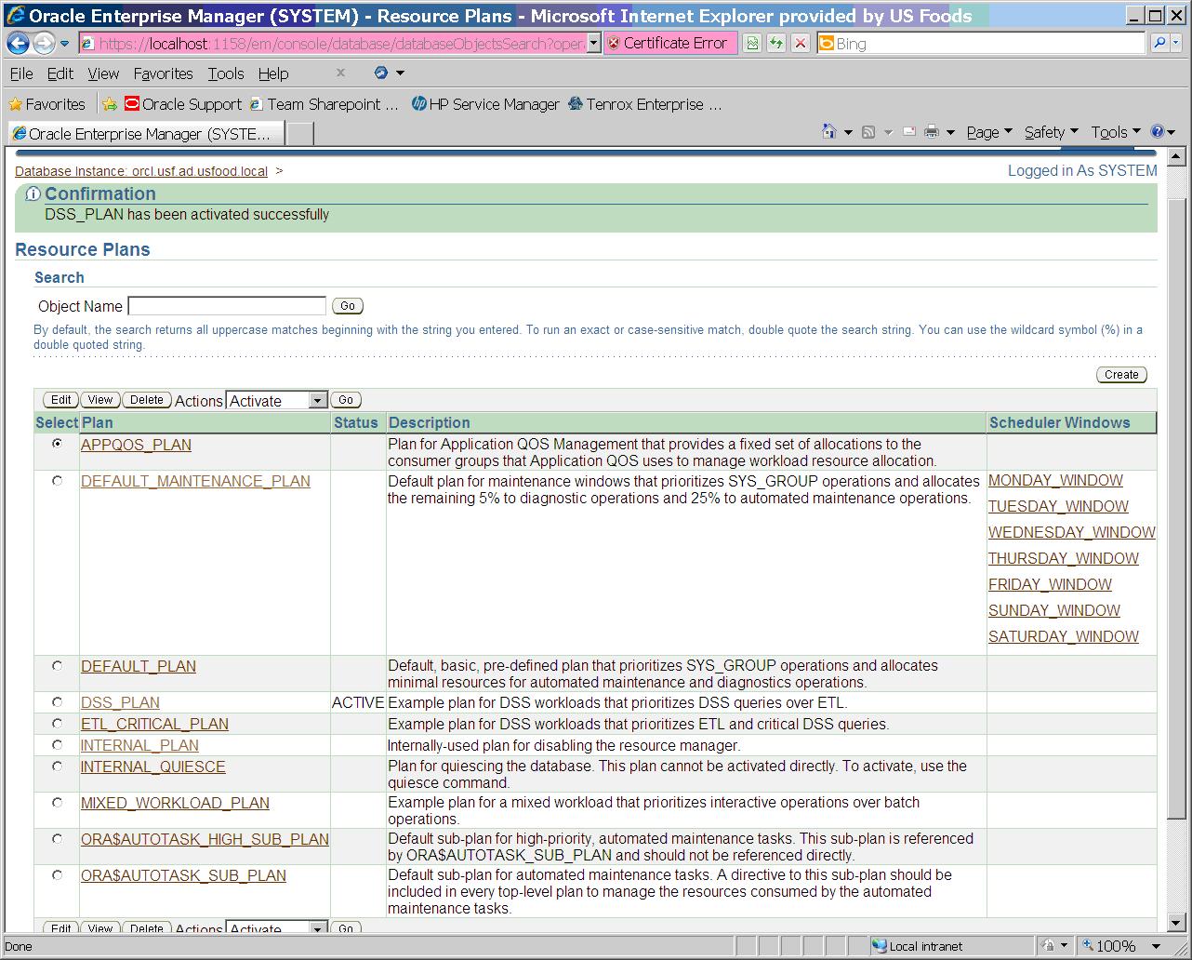
Task: Click the Help question-mark icon
Action: (x=1158, y=132)
